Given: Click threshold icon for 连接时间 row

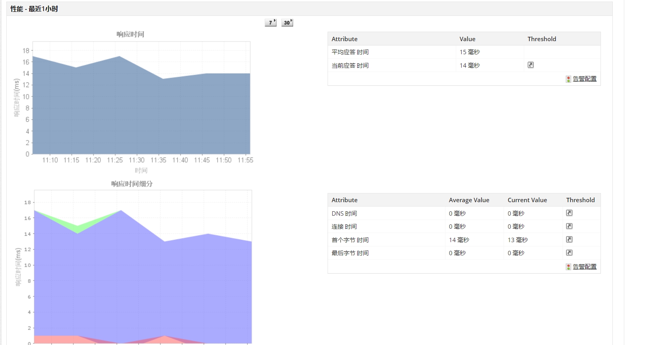Looking at the screenshot, I should (x=569, y=226).
